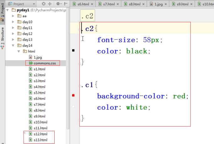Select commons.css in the project tree
214x144 pixels.
(x=42, y=63)
